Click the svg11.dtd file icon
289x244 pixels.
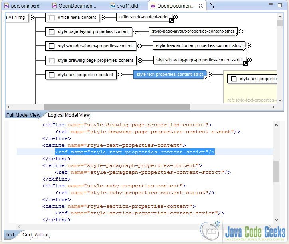[113, 6]
